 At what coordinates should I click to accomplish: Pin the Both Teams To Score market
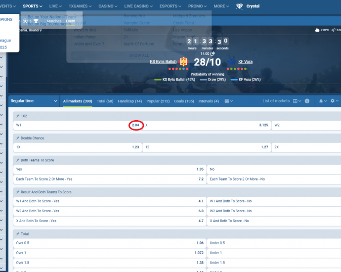point(18,160)
